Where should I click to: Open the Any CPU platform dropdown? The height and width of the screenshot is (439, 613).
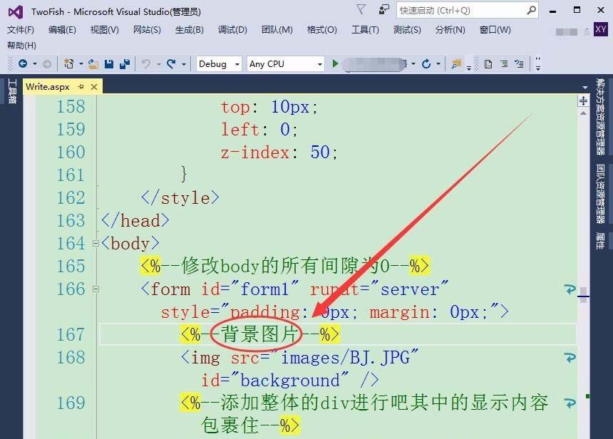[x=321, y=64]
